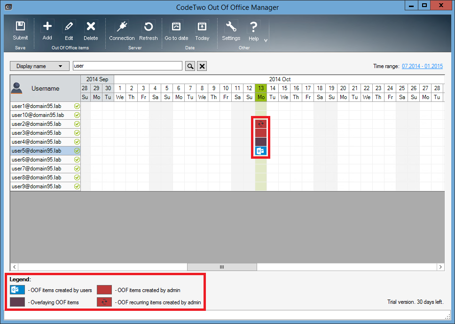This screenshot has width=455, height=324.
Task: Click the green status check for user3@domain95.lab
Action: [77, 133]
